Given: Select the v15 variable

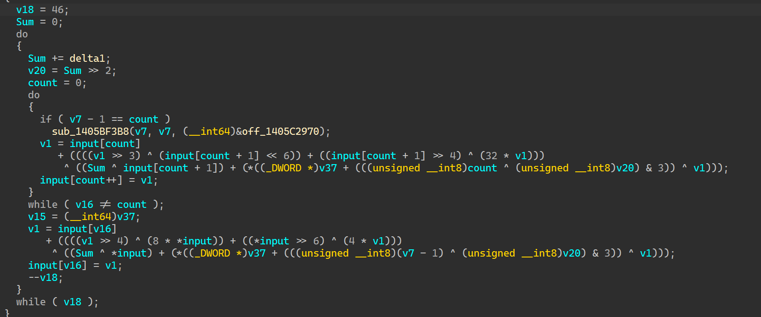Looking at the screenshot, I should point(37,216).
